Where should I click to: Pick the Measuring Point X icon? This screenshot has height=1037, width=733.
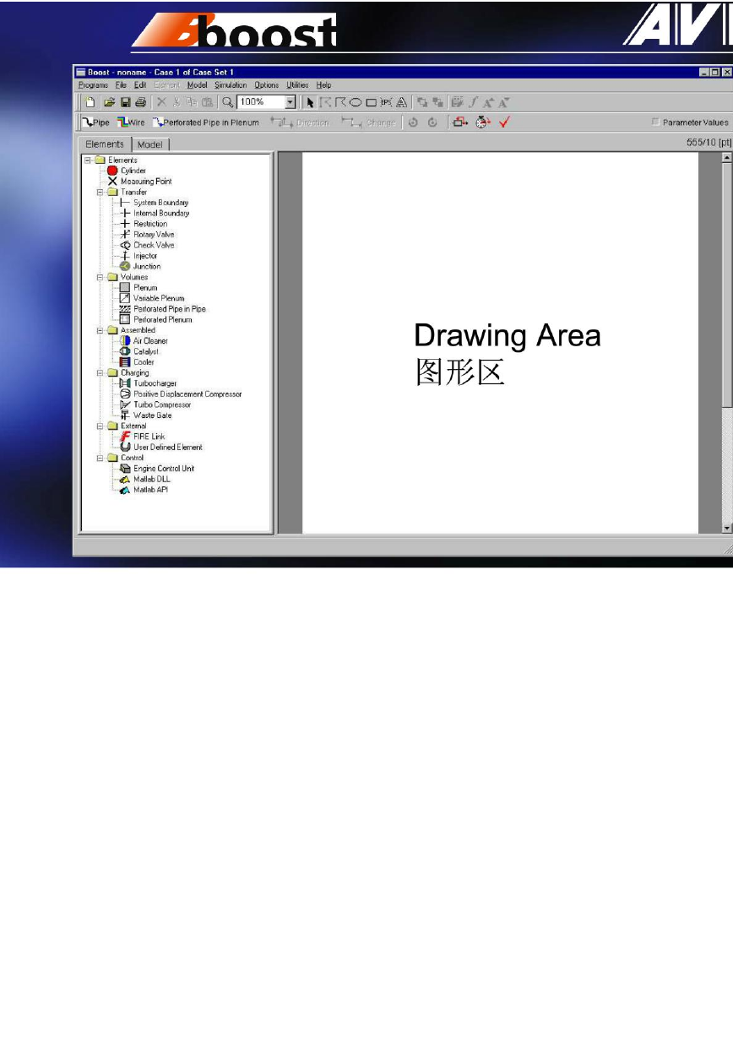click(x=112, y=182)
